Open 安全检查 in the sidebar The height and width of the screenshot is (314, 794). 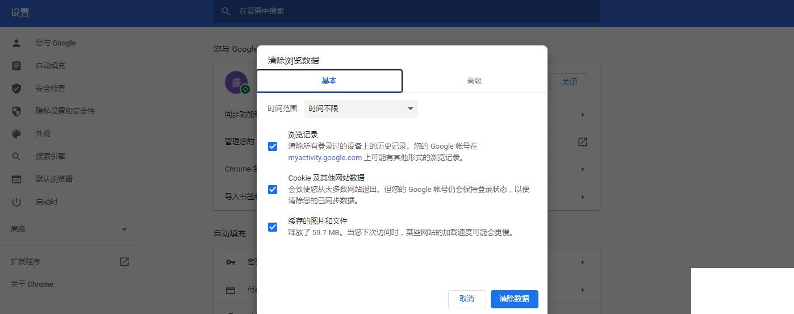[x=51, y=89]
